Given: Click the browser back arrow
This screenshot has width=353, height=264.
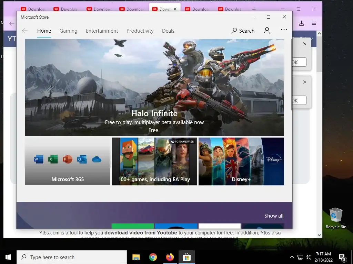Looking at the screenshot, I should coord(12,23).
